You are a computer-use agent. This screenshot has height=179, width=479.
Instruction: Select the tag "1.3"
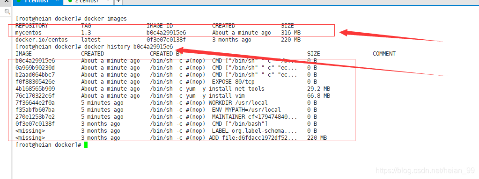click(86, 33)
